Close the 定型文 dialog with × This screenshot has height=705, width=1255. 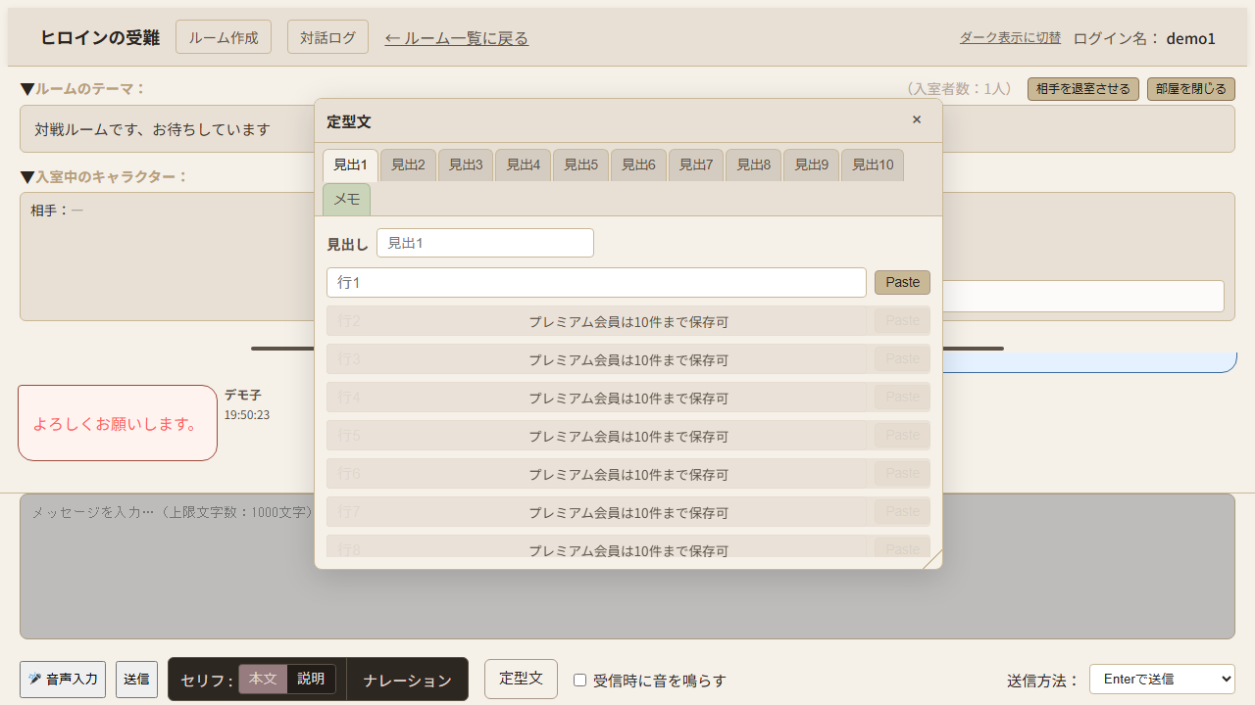917,119
